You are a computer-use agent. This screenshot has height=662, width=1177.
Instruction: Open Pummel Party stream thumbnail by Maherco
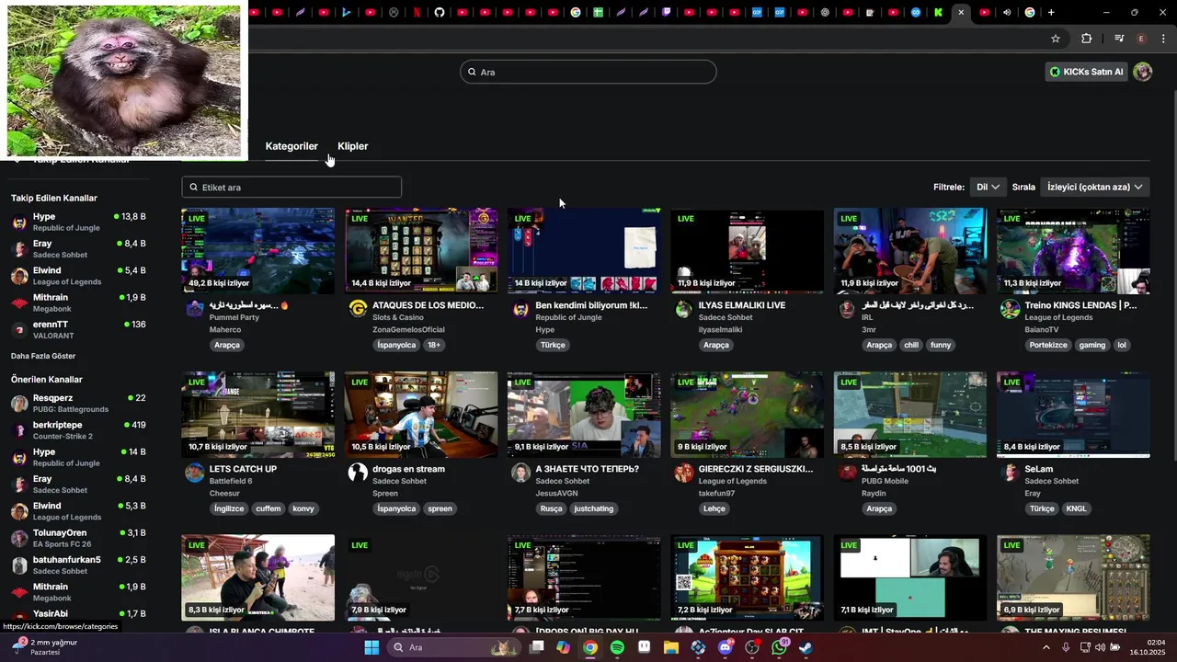[x=258, y=251]
